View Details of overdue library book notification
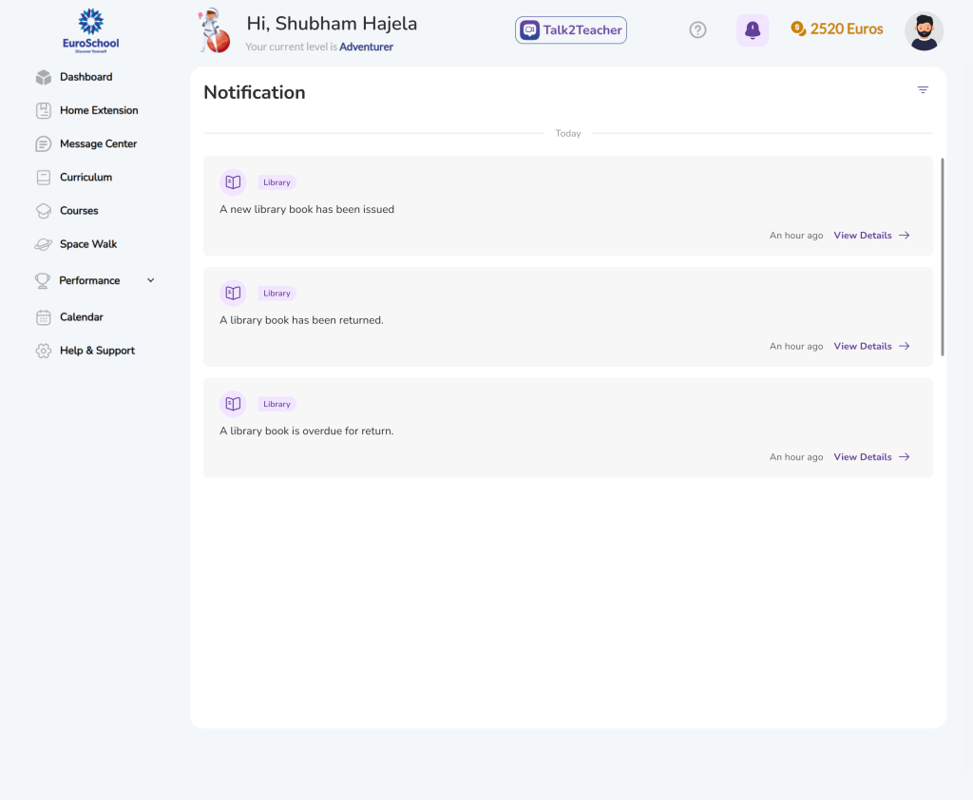Screen dimensions: 973x800 (x=871, y=457)
